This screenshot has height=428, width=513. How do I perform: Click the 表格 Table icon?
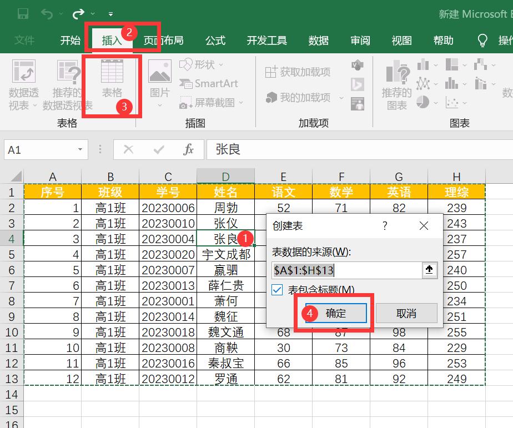pos(112,71)
